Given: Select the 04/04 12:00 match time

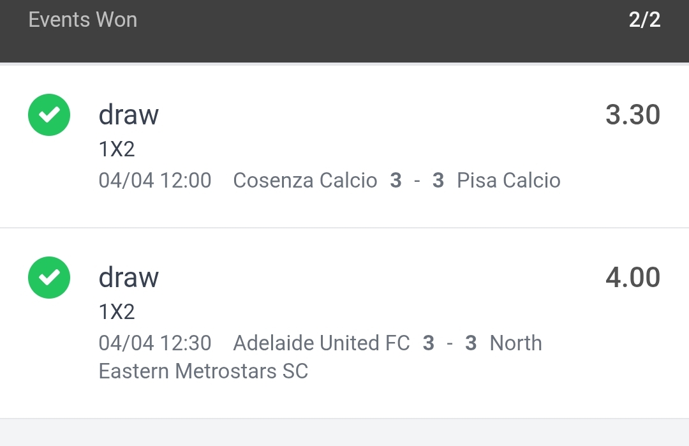Looking at the screenshot, I should 154,181.
